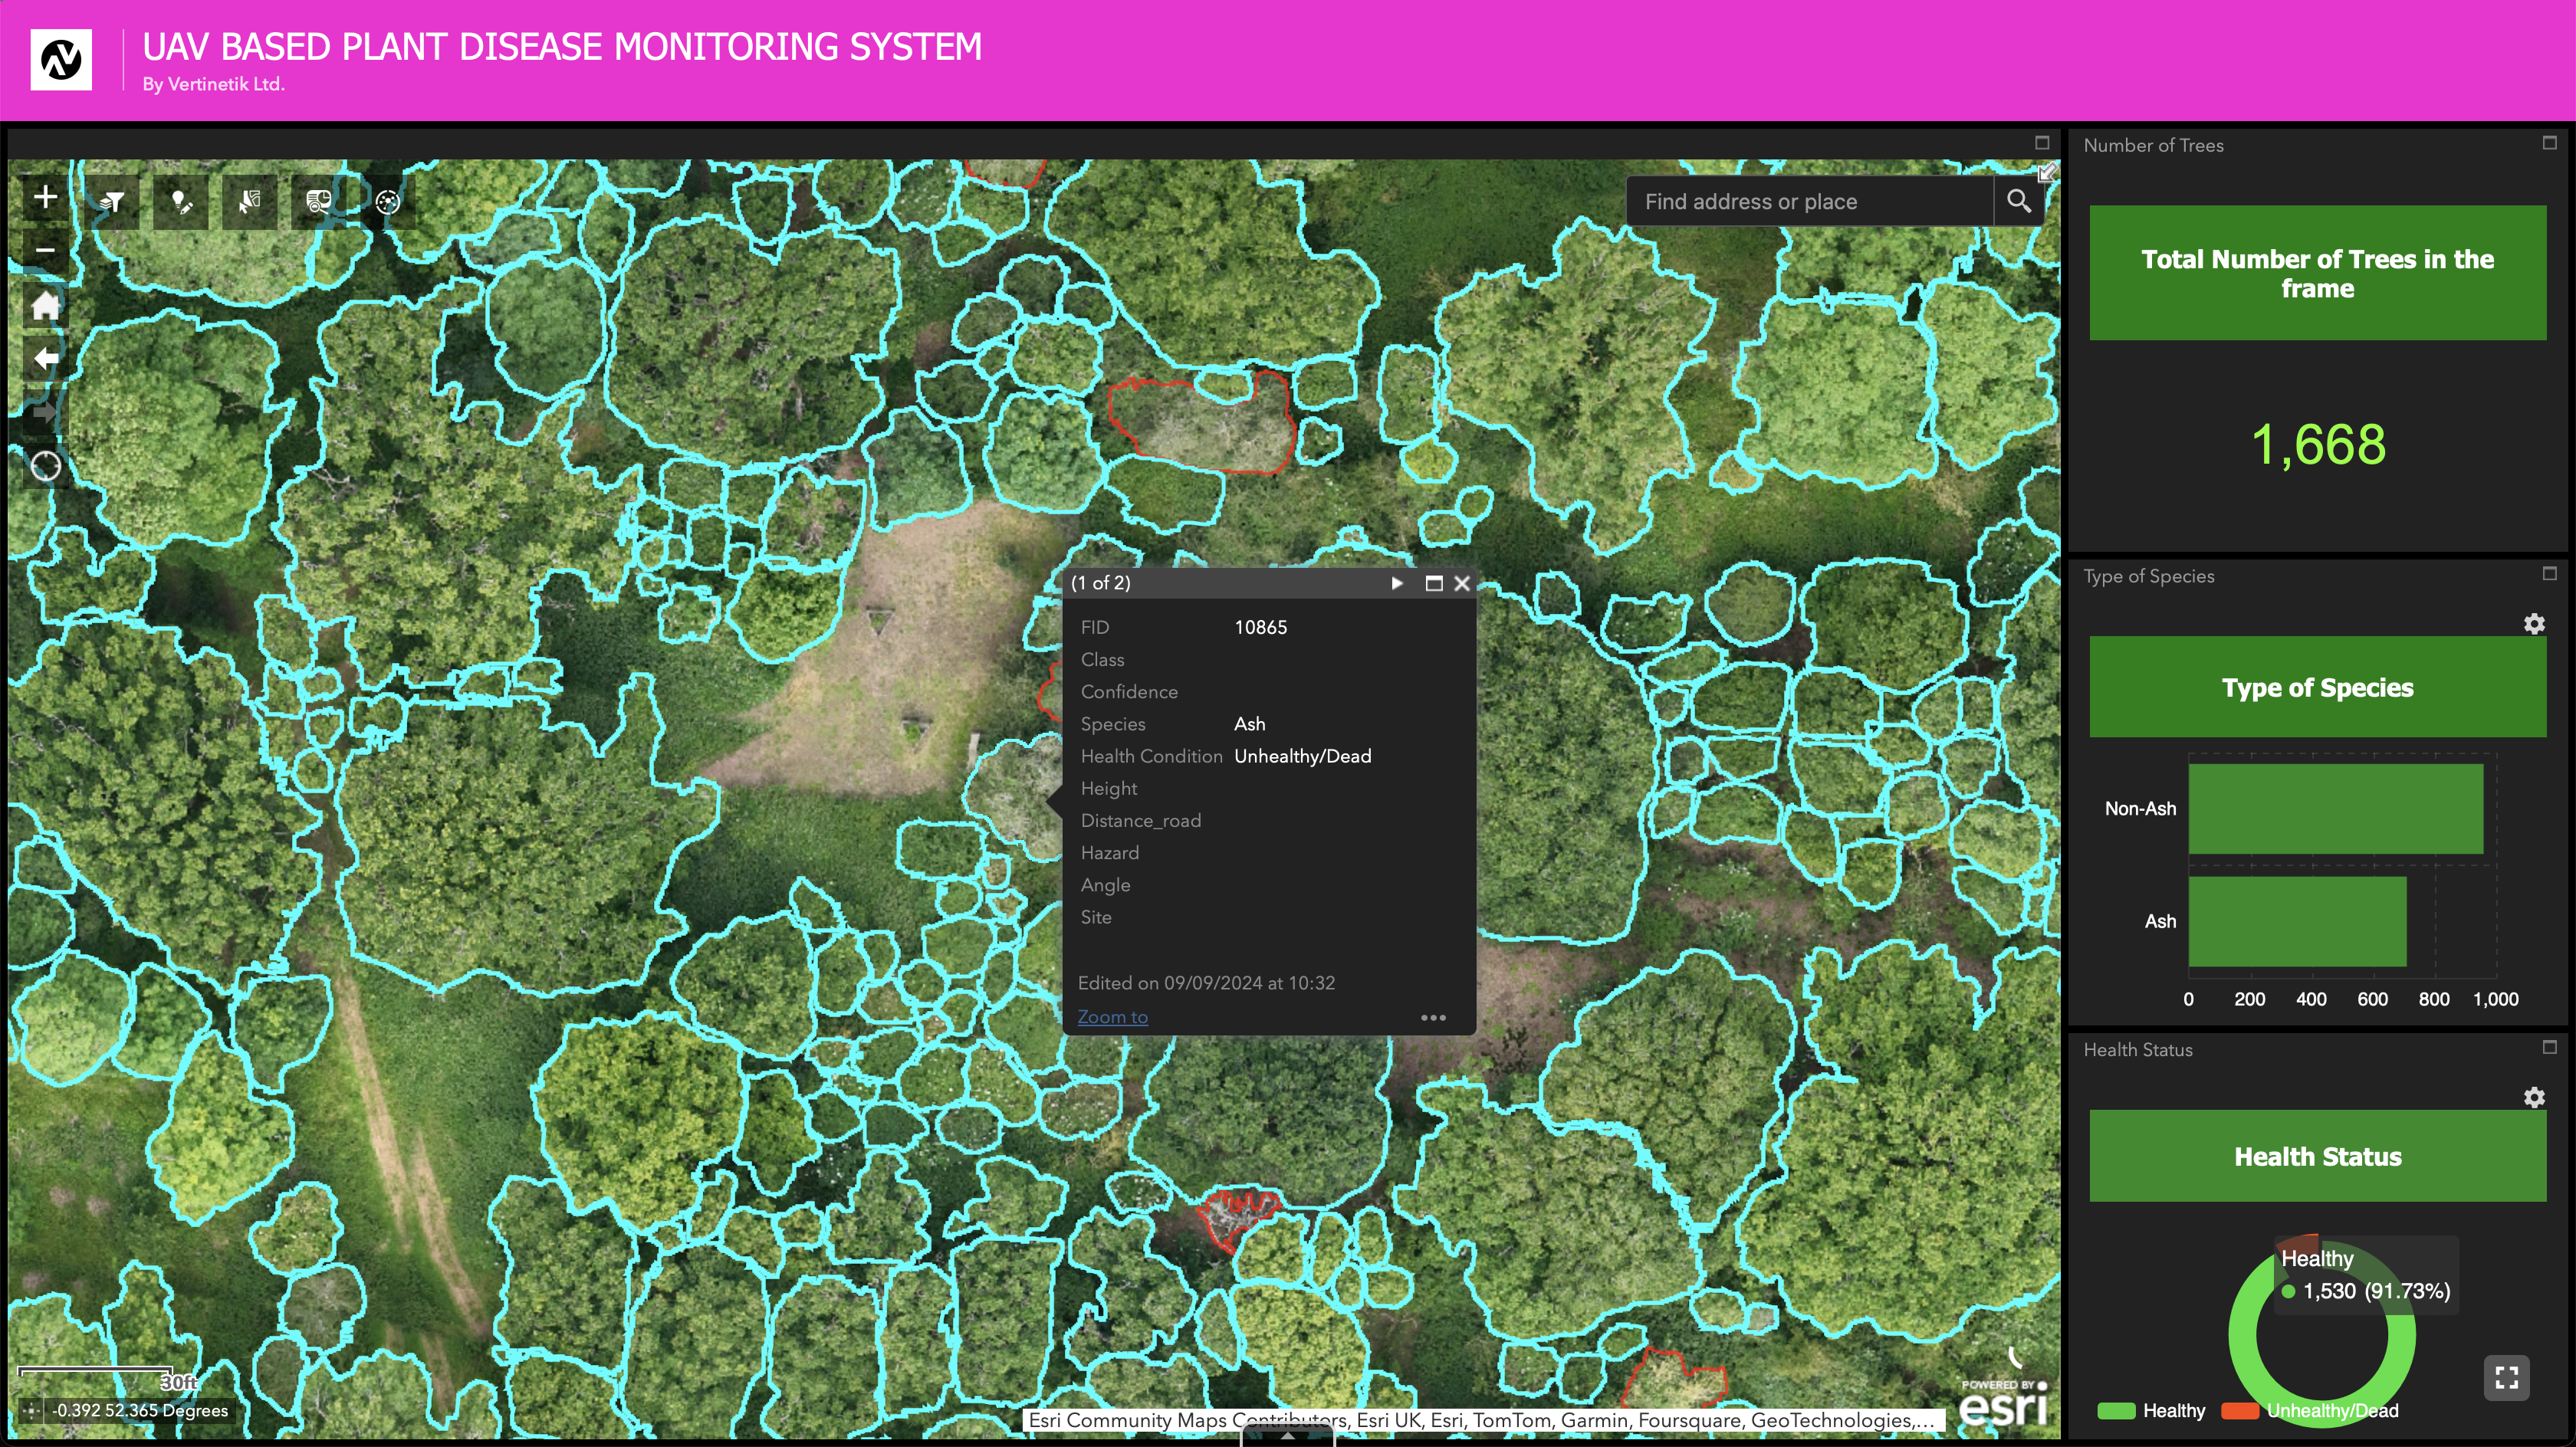Find my location on map
The height and width of the screenshot is (1447, 2576).
click(x=45, y=466)
